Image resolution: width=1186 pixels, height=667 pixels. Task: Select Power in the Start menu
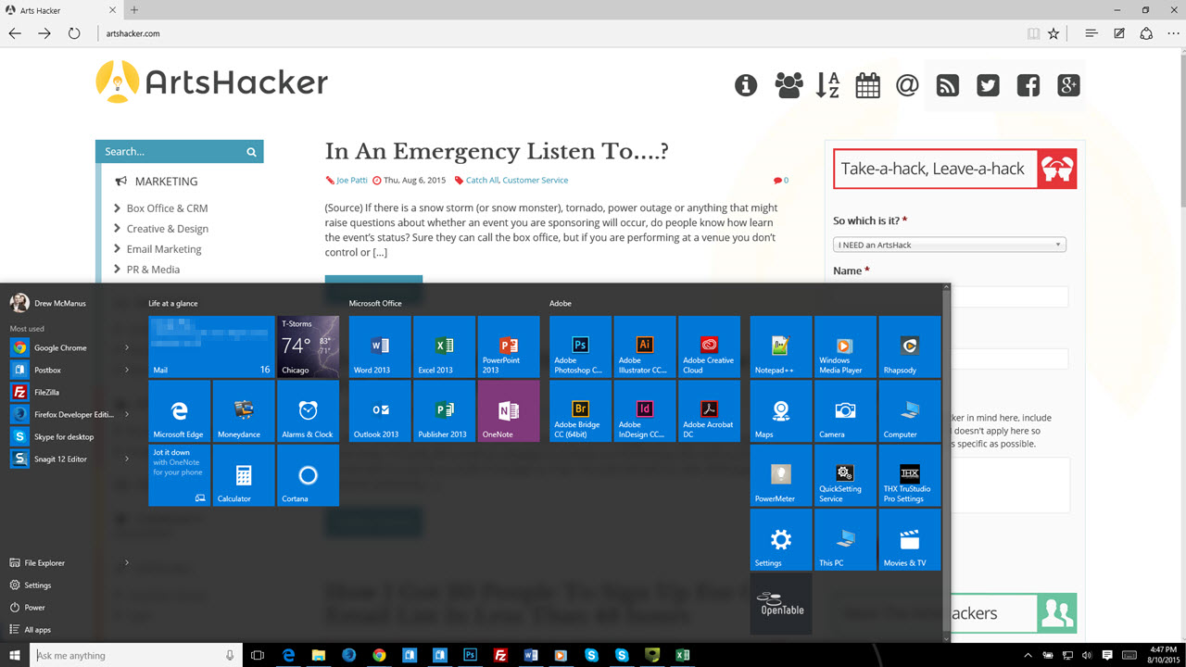[27, 608]
